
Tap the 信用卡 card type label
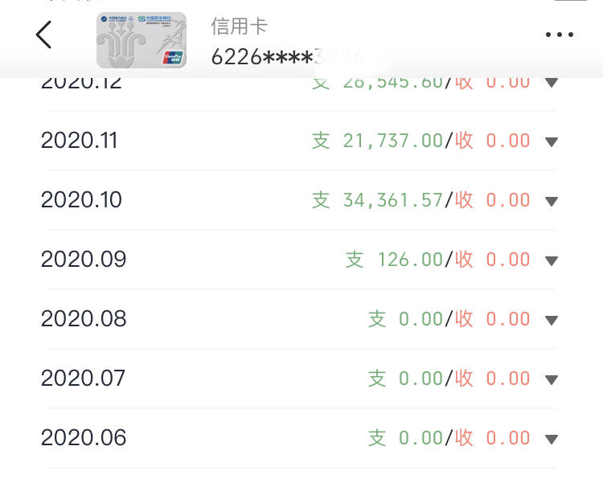240,27
